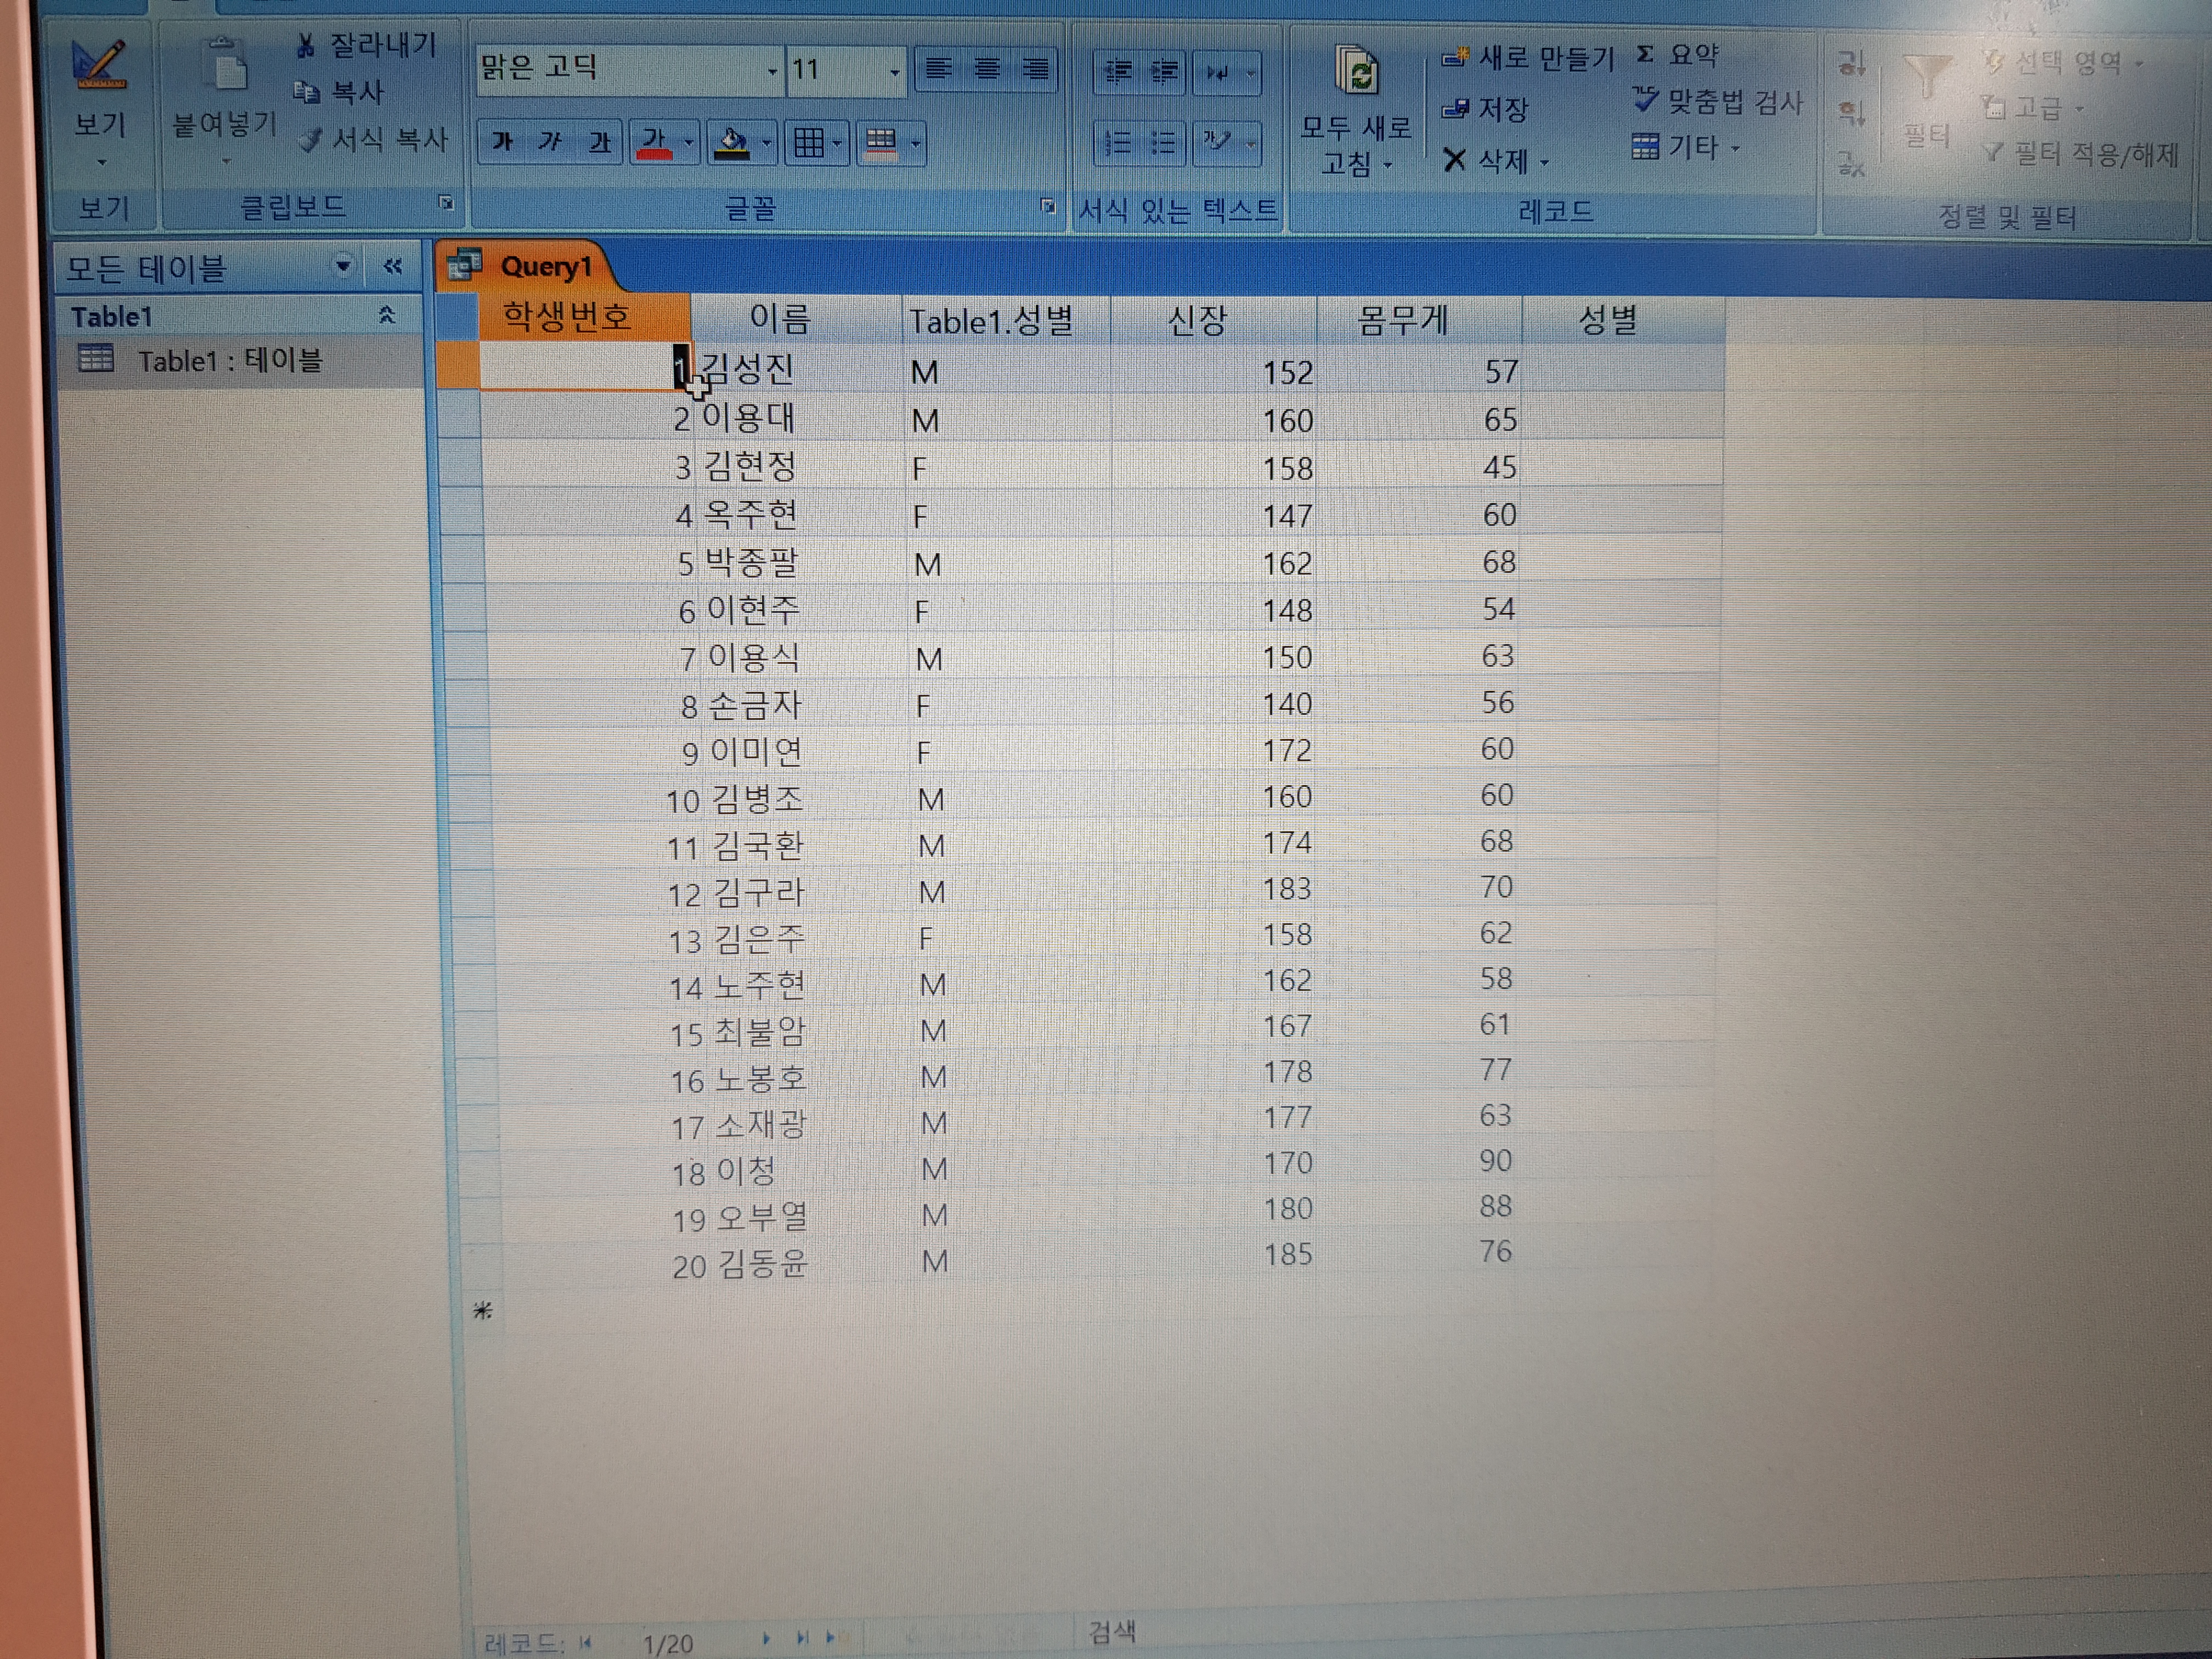The width and height of the screenshot is (2212, 1659).
Task: Toggle 필터 적용/해제
Action: pos(2080,154)
